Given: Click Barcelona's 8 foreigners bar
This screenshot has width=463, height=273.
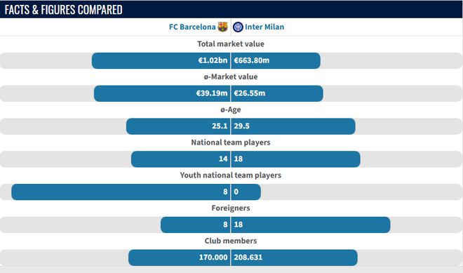Looking at the screenshot, I should (196, 225).
